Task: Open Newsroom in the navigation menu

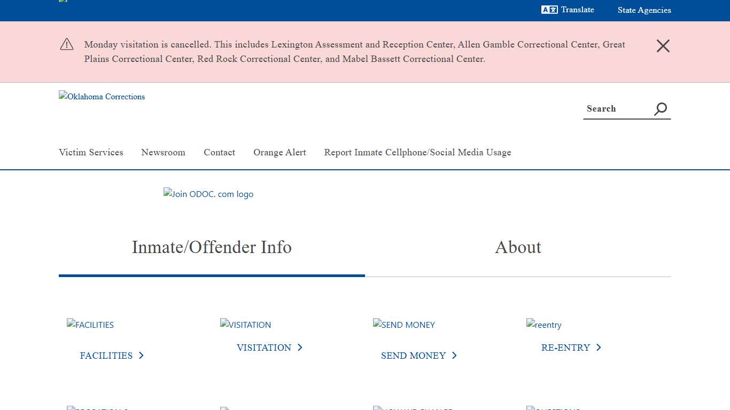Action: [x=163, y=153]
